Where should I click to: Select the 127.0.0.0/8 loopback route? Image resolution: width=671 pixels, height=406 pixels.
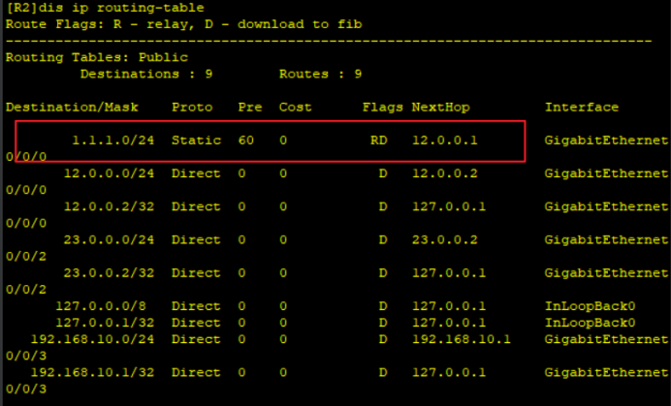101,306
